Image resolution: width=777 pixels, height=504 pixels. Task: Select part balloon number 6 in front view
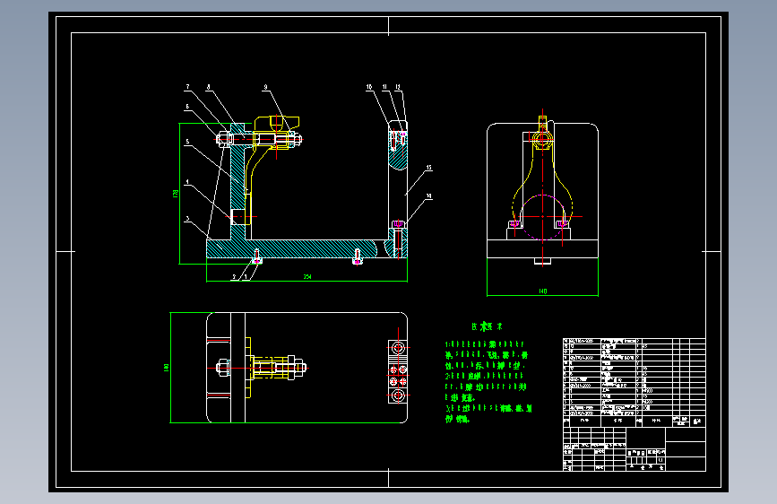point(187,106)
